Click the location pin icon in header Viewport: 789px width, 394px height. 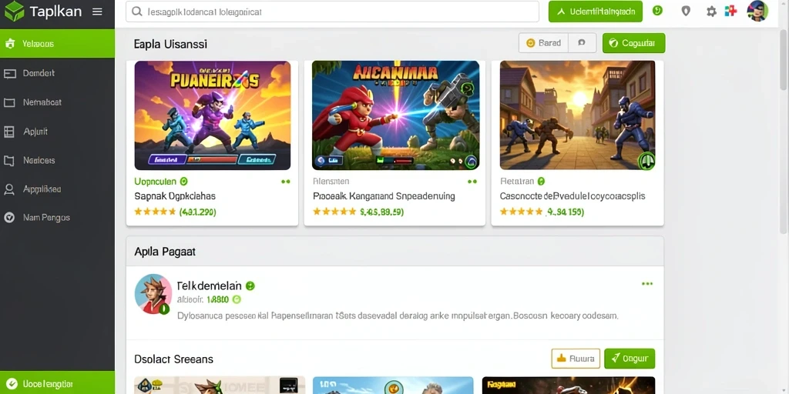click(x=685, y=11)
